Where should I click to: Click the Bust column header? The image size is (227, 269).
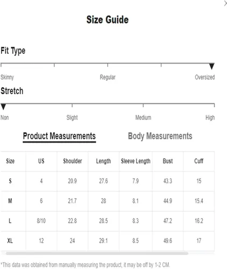[x=168, y=161]
